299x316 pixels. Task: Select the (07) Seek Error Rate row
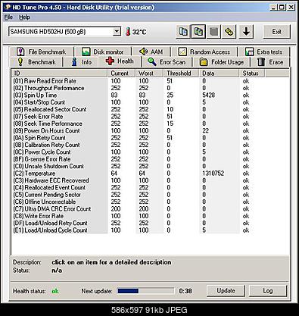click(x=151, y=117)
